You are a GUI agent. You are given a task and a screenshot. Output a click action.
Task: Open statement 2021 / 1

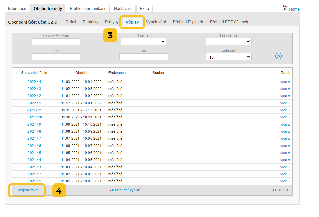click(34, 181)
